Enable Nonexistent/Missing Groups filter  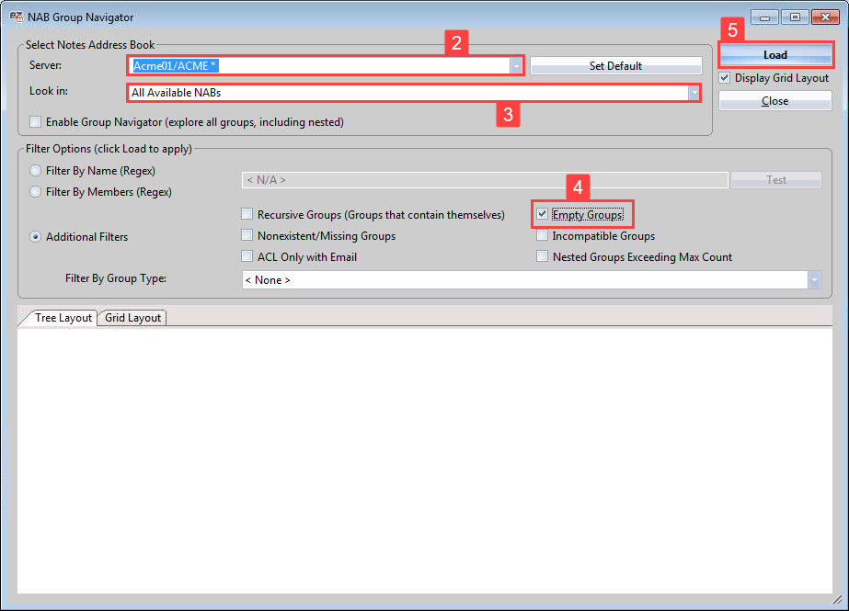(x=247, y=235)
